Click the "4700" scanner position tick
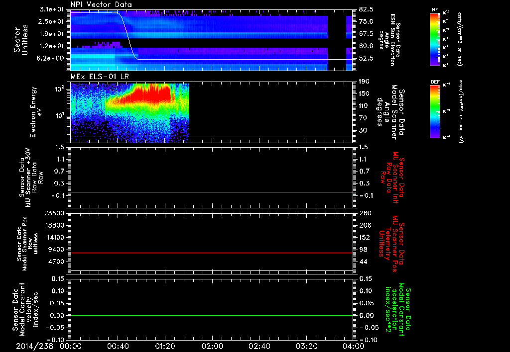 [57, 262]
